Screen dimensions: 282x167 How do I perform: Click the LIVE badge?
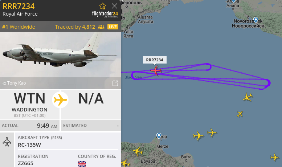point(113,27)
